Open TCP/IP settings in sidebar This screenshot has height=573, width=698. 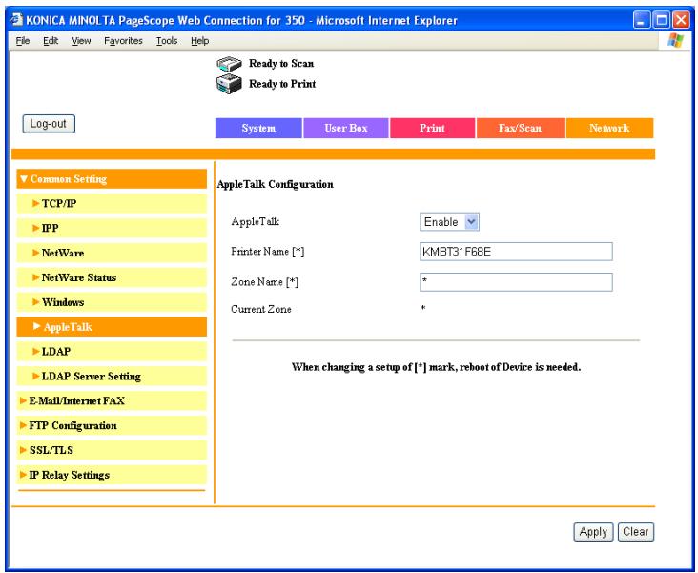tap(112, 203)
